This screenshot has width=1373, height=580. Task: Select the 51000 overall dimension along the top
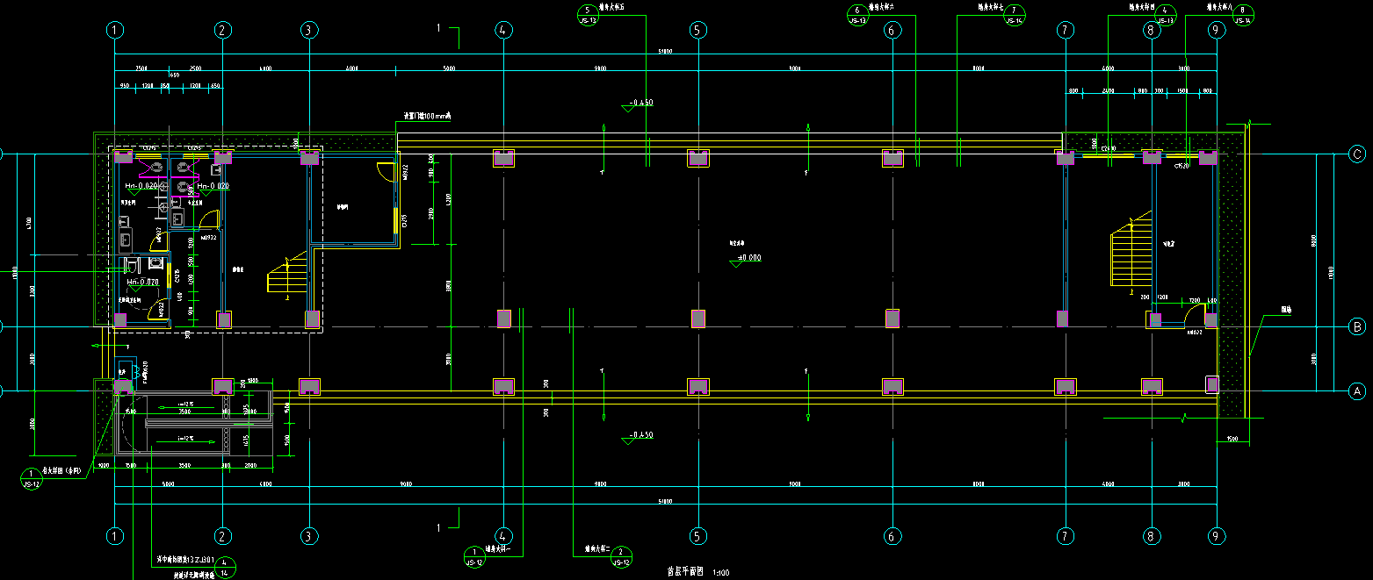point(665,52)
